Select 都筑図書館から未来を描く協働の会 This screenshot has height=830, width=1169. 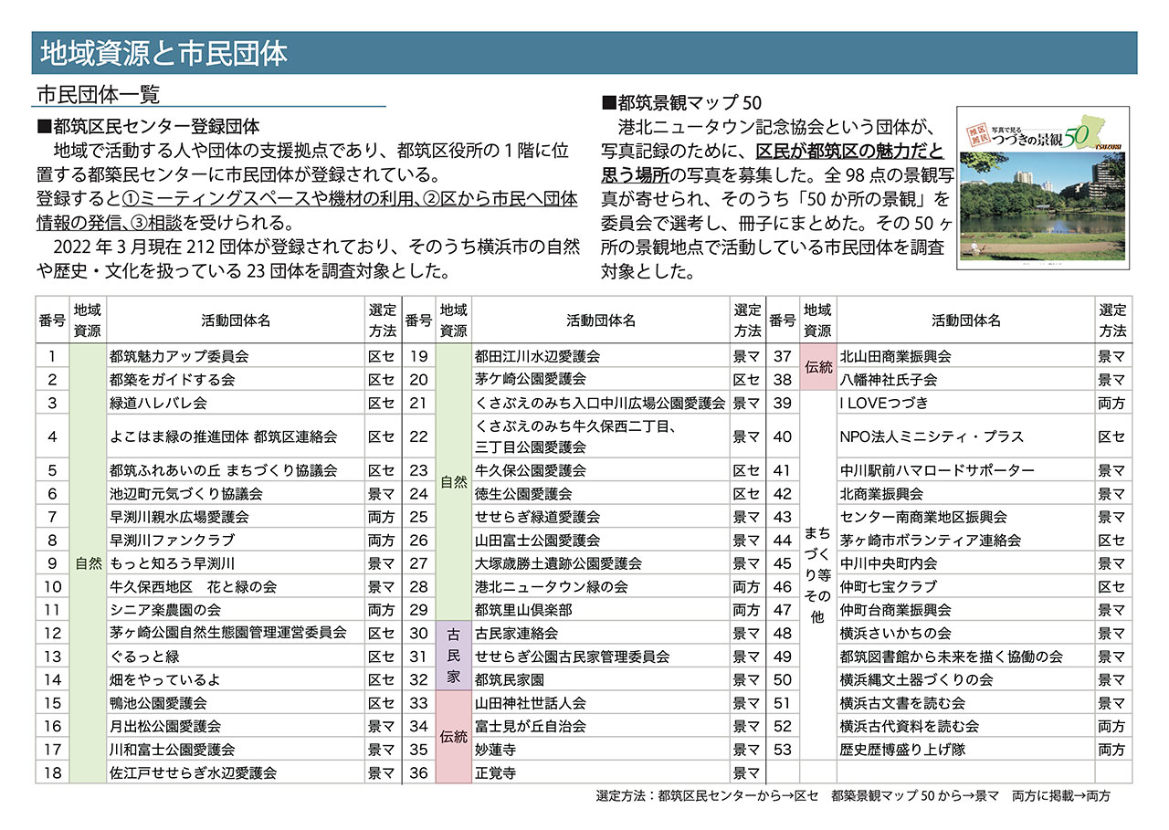point(951,656)
